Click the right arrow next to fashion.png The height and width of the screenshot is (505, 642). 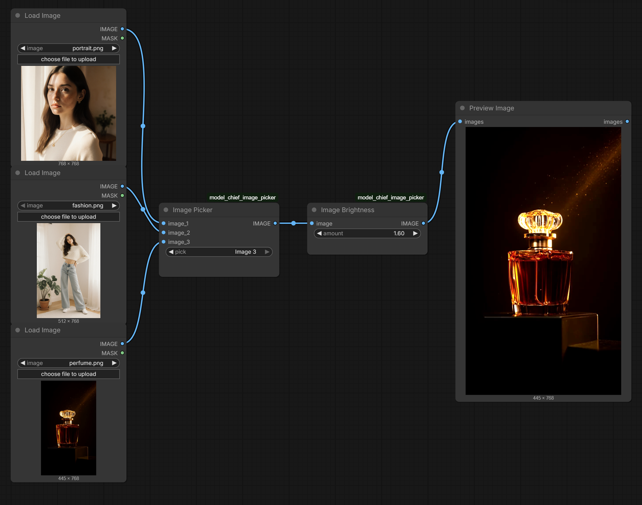click(x=114, y=206)
